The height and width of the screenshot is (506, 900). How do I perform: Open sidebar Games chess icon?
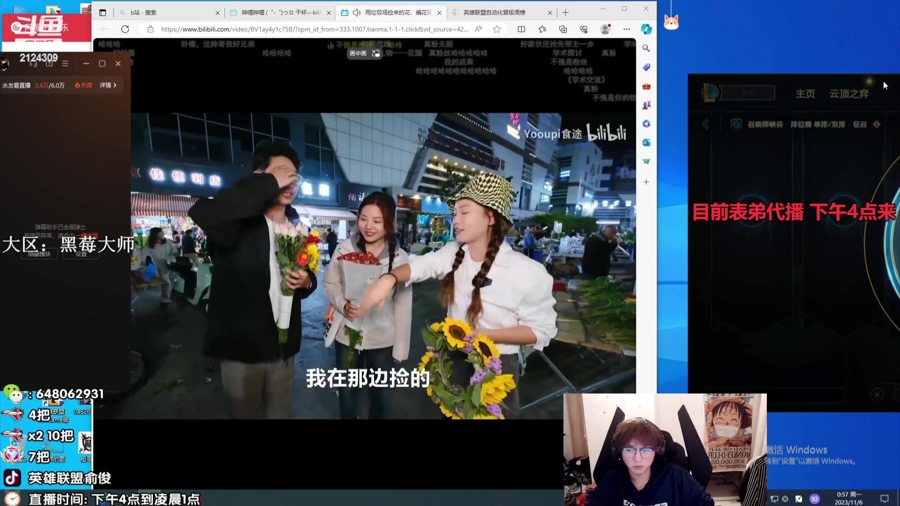(x=646, y=105)
